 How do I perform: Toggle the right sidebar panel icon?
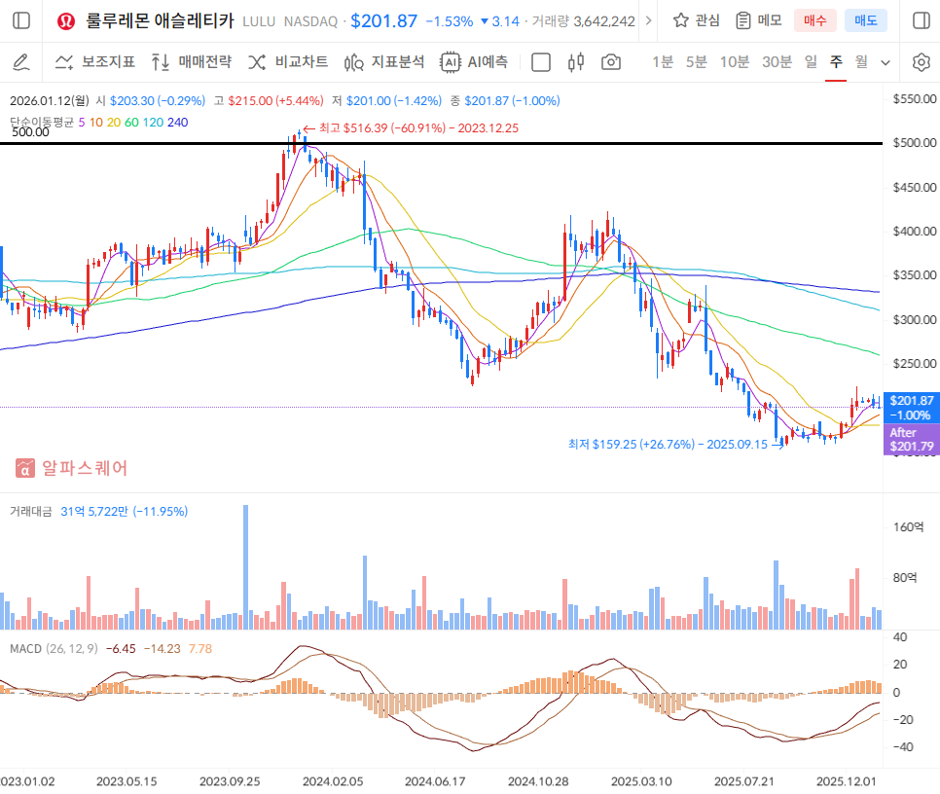coord(921,20)
